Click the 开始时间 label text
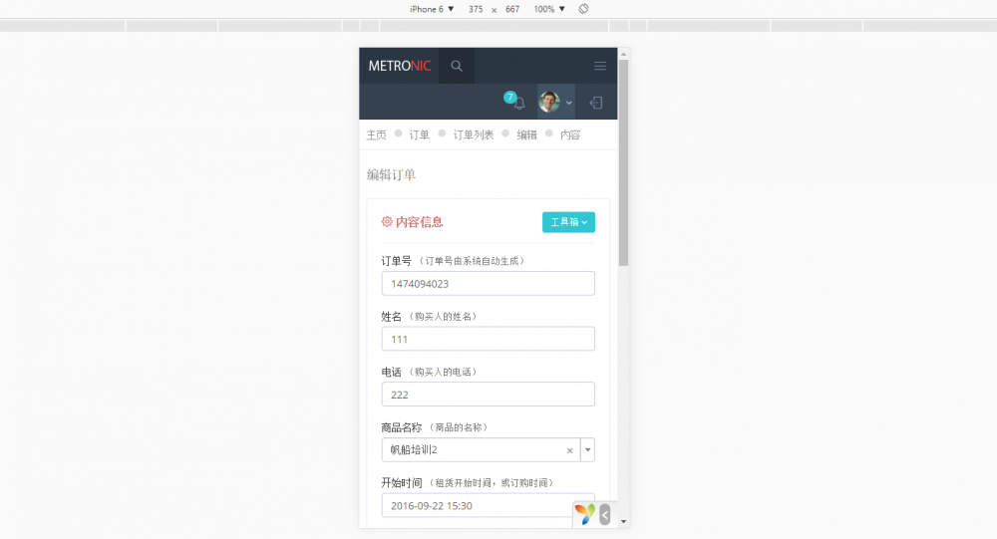Screen dimensions: 997x539 (401, 482)
